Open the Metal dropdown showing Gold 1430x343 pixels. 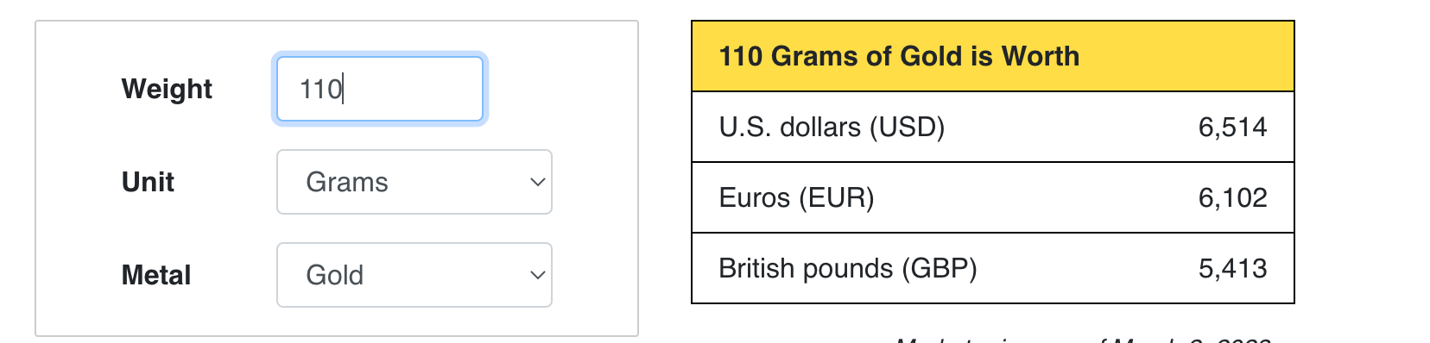coord(414,275)
